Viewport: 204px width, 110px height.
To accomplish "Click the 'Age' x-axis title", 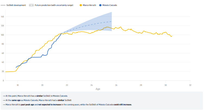I will 98,89.
